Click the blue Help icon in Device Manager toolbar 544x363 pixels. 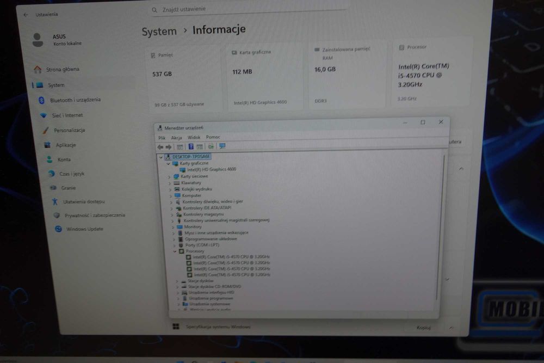tap(191, 146)
